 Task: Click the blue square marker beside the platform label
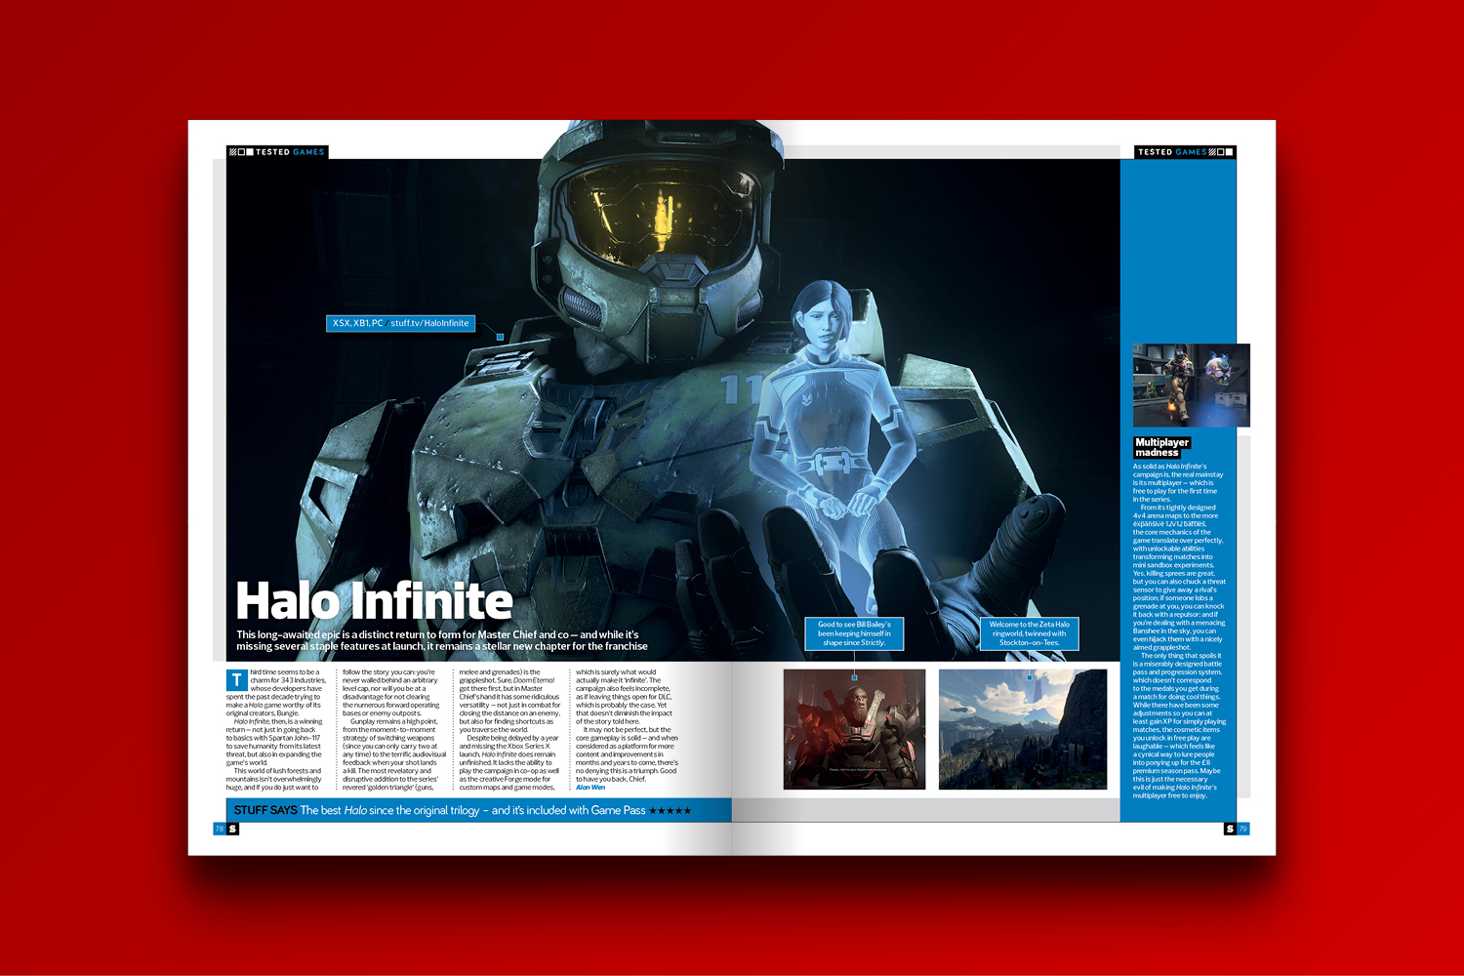[501, 337]
